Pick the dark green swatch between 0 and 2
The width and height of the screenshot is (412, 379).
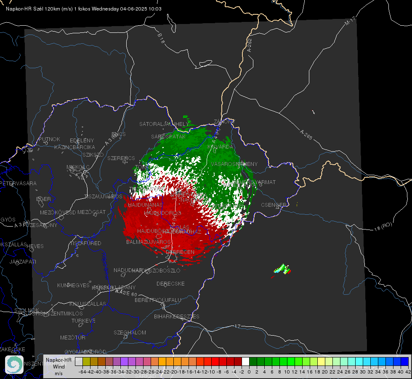(253, 361)
